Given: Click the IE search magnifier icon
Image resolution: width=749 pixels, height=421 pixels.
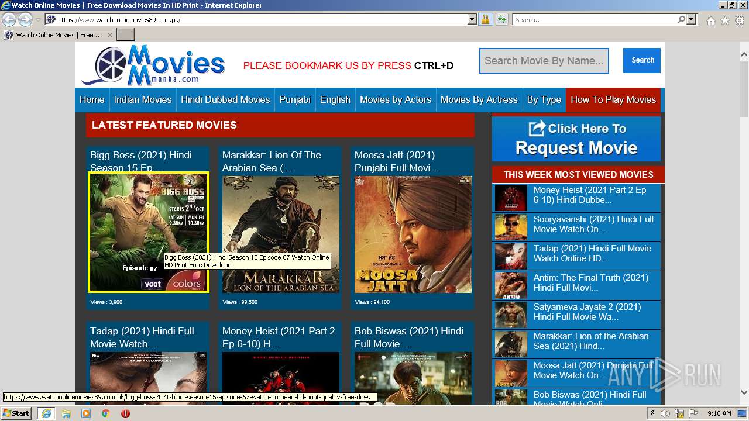Looking at the screenshot, I should tap(682, 19).
